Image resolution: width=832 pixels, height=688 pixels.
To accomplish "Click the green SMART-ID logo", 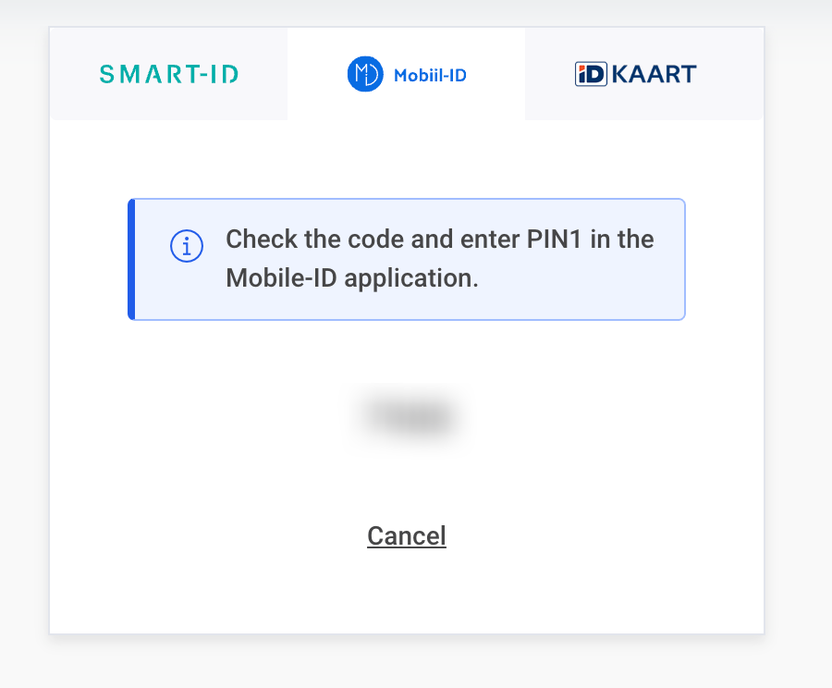I will coord(169,74).
